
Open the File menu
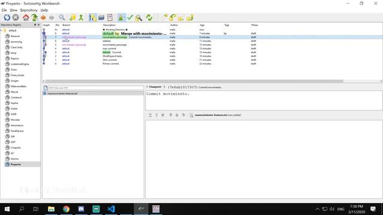click(x=4, y=10)
